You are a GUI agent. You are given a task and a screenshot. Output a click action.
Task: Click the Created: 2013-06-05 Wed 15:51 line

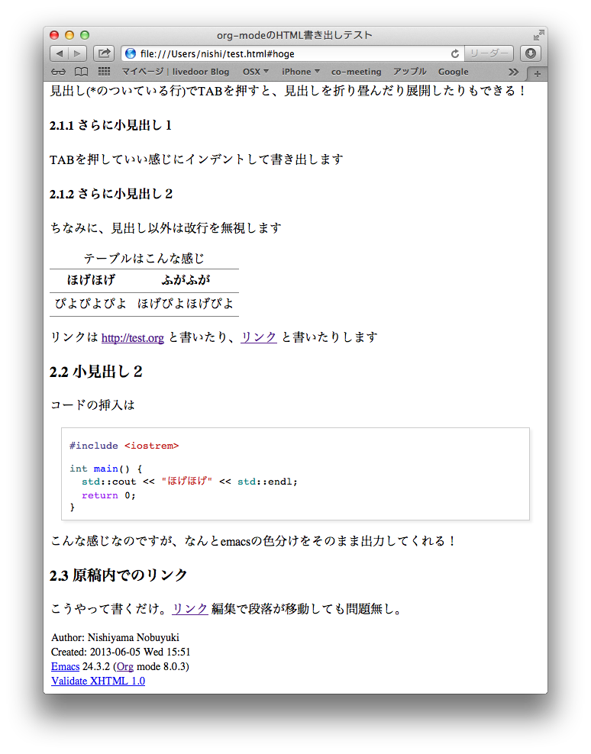121,652
